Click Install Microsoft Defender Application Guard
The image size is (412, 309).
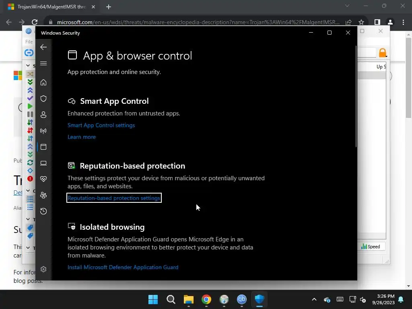123,267
